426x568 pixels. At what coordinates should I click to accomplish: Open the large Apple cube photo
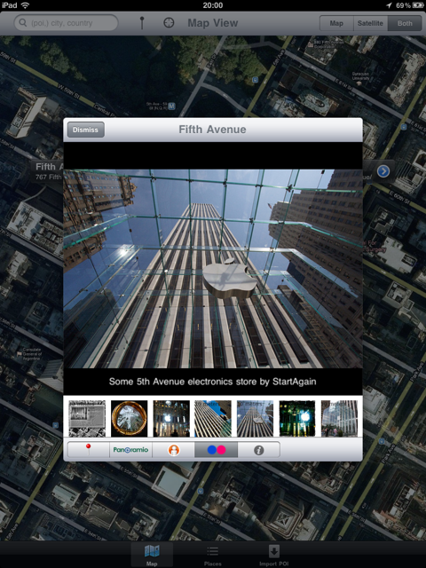point(213,269)
